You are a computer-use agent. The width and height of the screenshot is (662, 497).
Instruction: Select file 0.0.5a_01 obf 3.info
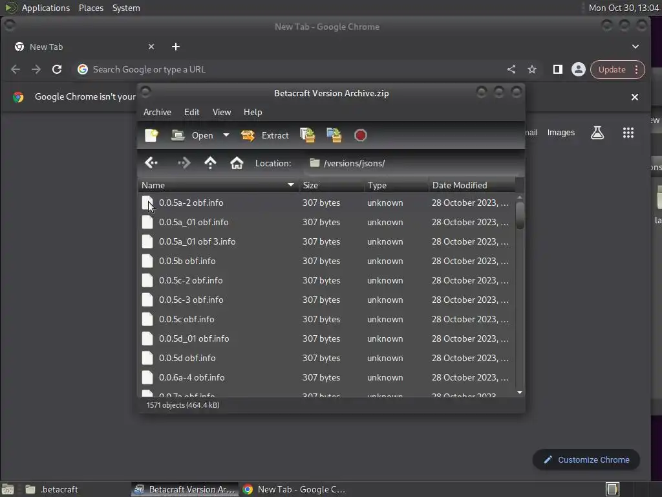tap(326, 242)
